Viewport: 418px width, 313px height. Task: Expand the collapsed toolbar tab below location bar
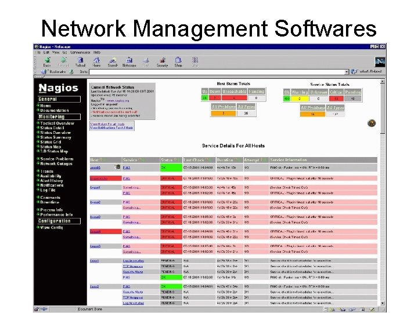pos(39,77)
